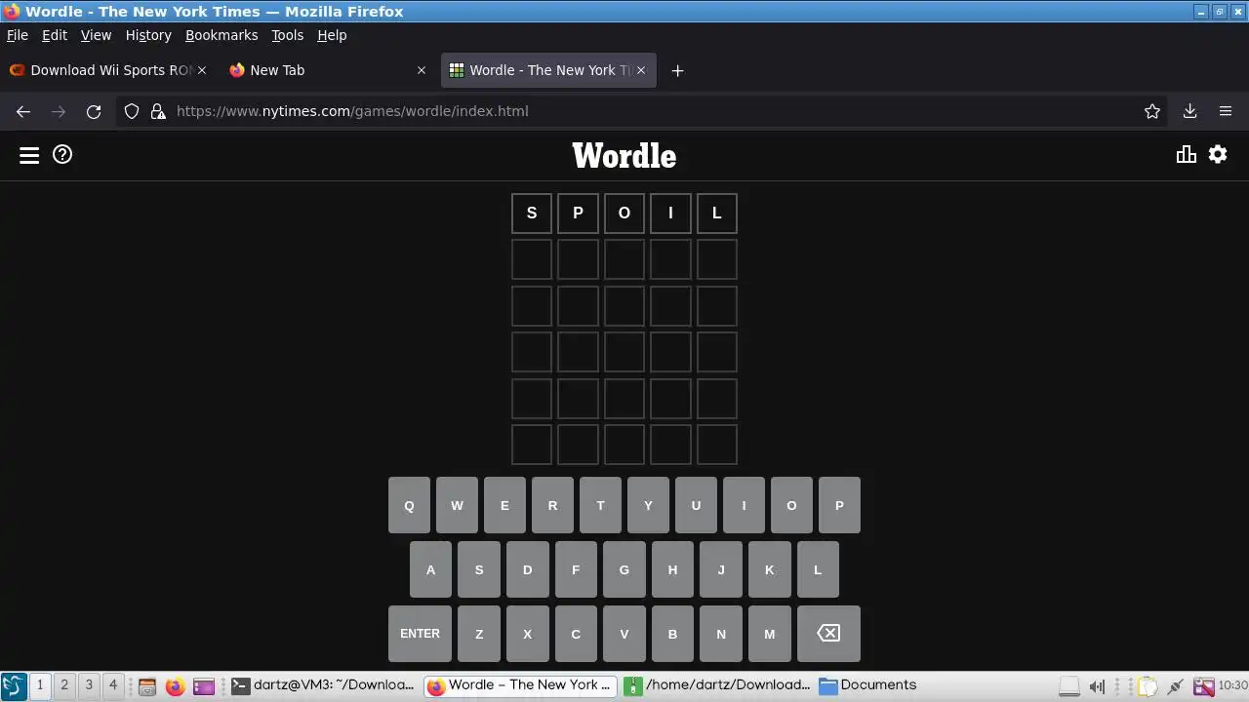
Task: Click the site padlock security icon
Action: (158, 111)
